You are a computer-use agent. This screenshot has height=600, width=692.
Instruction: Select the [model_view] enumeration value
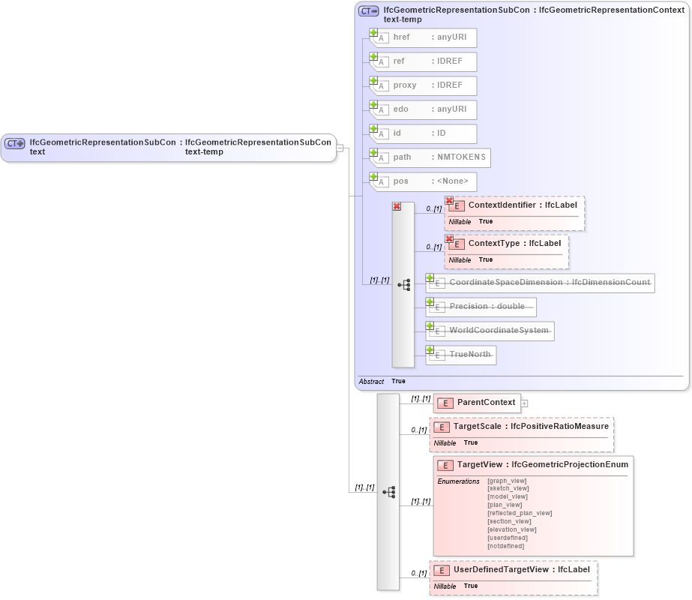pos(508,496)
